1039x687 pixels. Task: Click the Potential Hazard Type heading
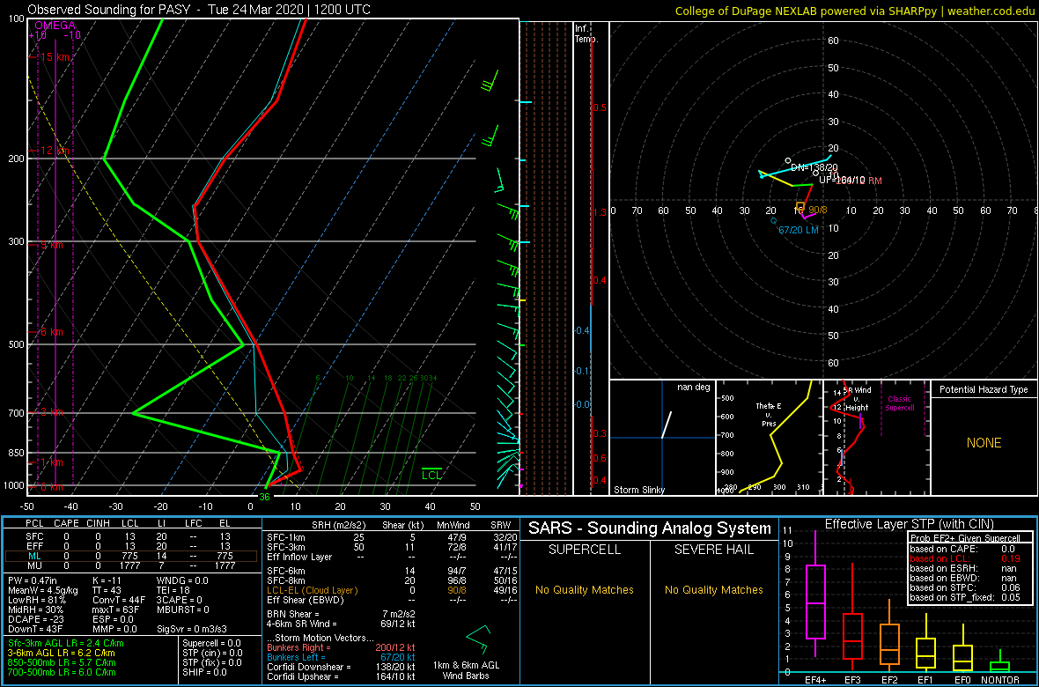tap(984, 390)
